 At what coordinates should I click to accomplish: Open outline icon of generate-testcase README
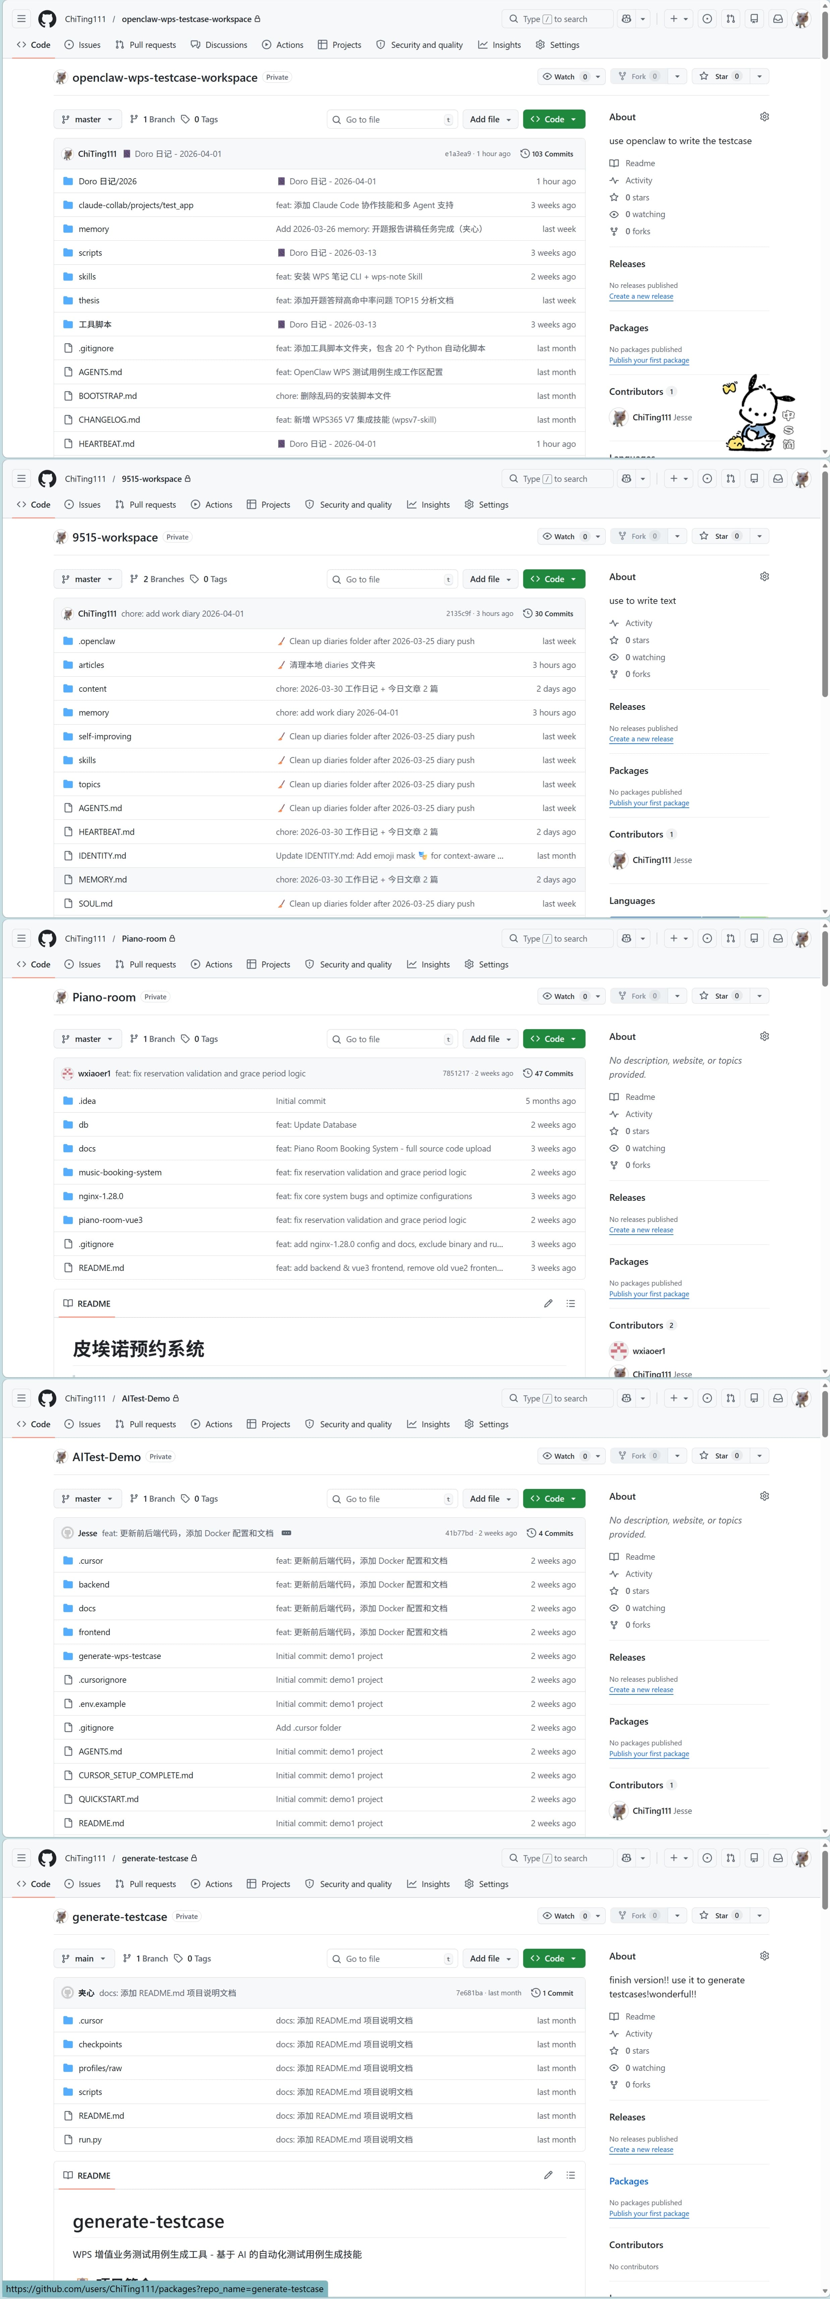(570, 2175)
